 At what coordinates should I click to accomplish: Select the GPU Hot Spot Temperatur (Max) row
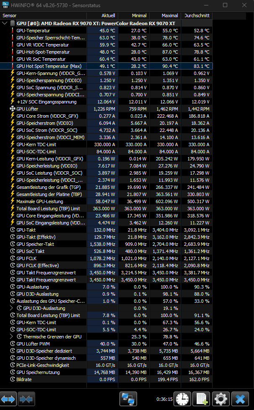pyautogui.click(x=106, y=66)
